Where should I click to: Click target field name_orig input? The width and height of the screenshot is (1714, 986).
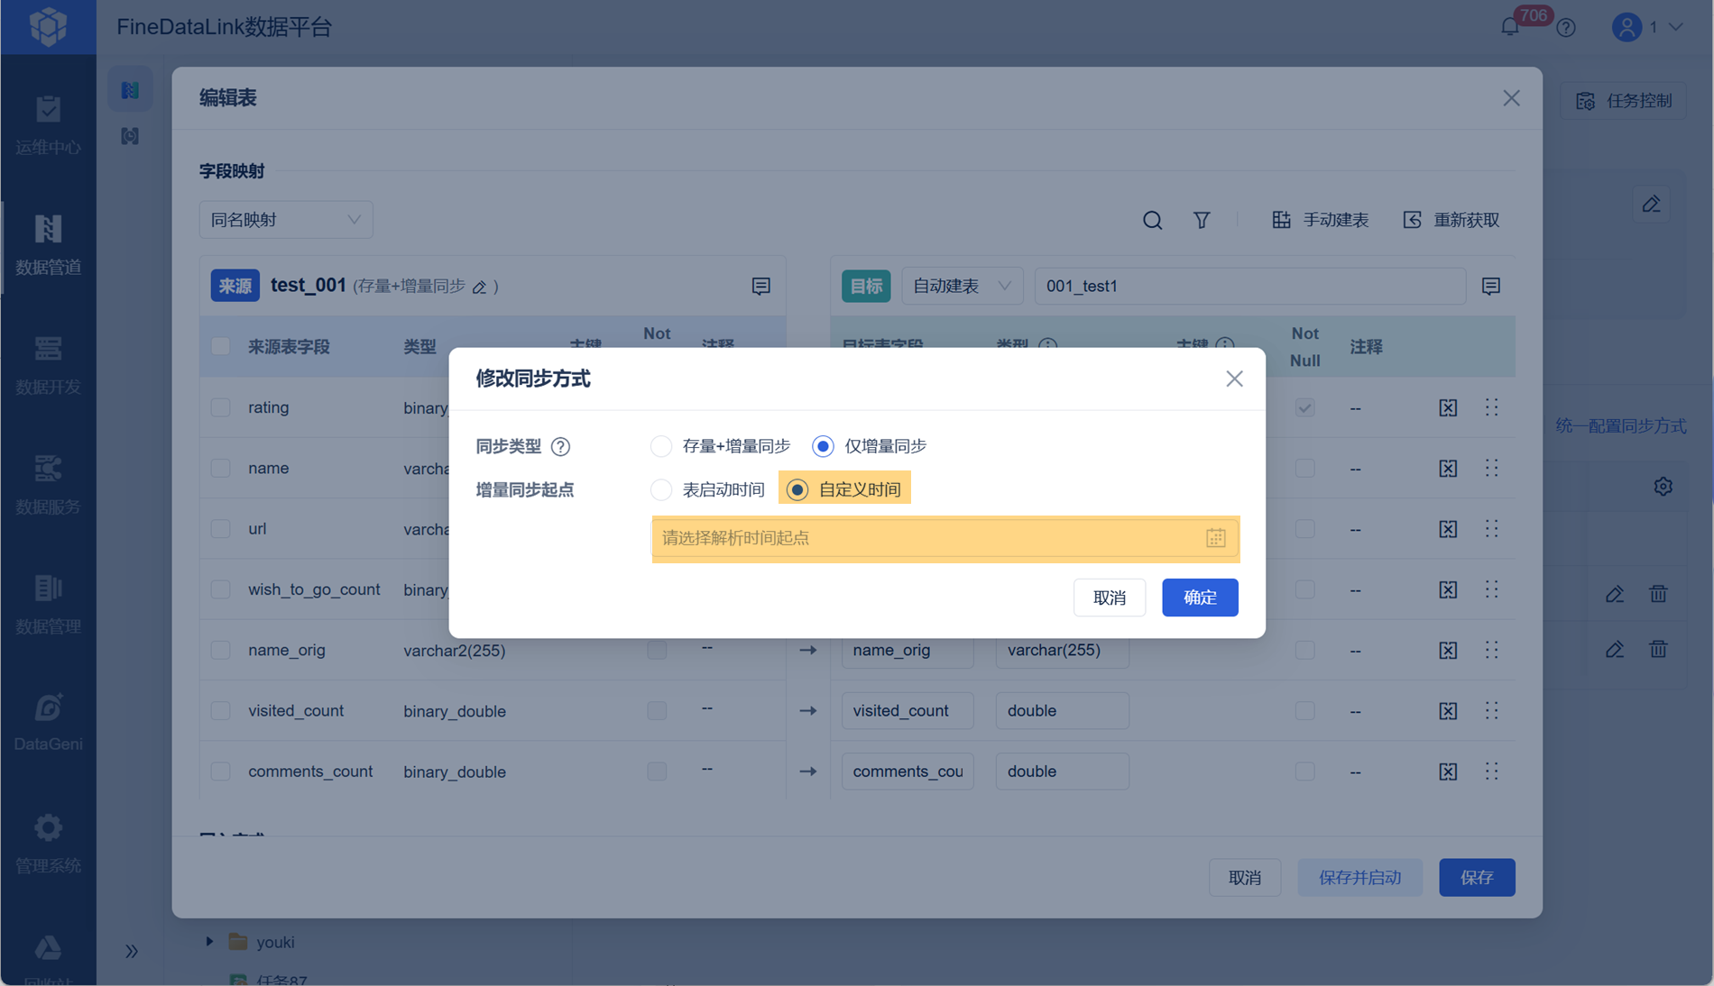coord(908,650)
